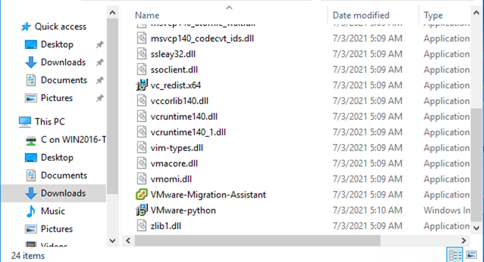
Task: Sort files by Type column header
Action: (x=433, y=15)
